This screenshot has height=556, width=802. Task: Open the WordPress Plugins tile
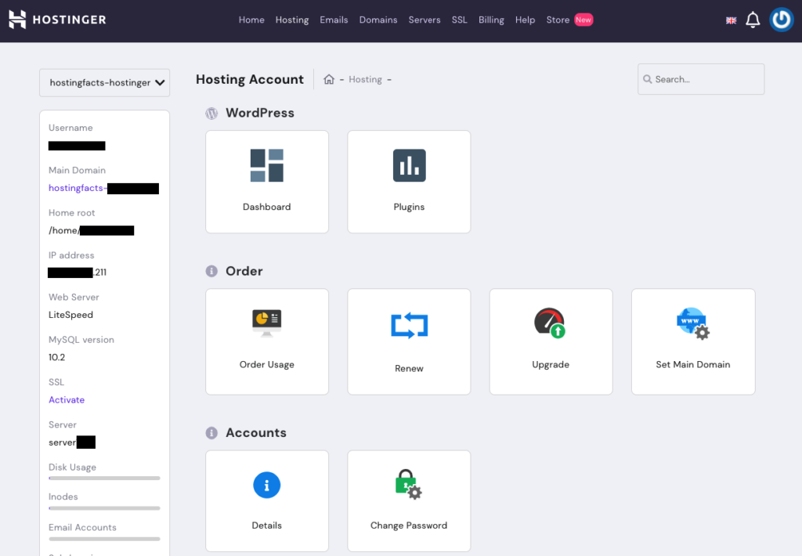[x=408, y=182]
